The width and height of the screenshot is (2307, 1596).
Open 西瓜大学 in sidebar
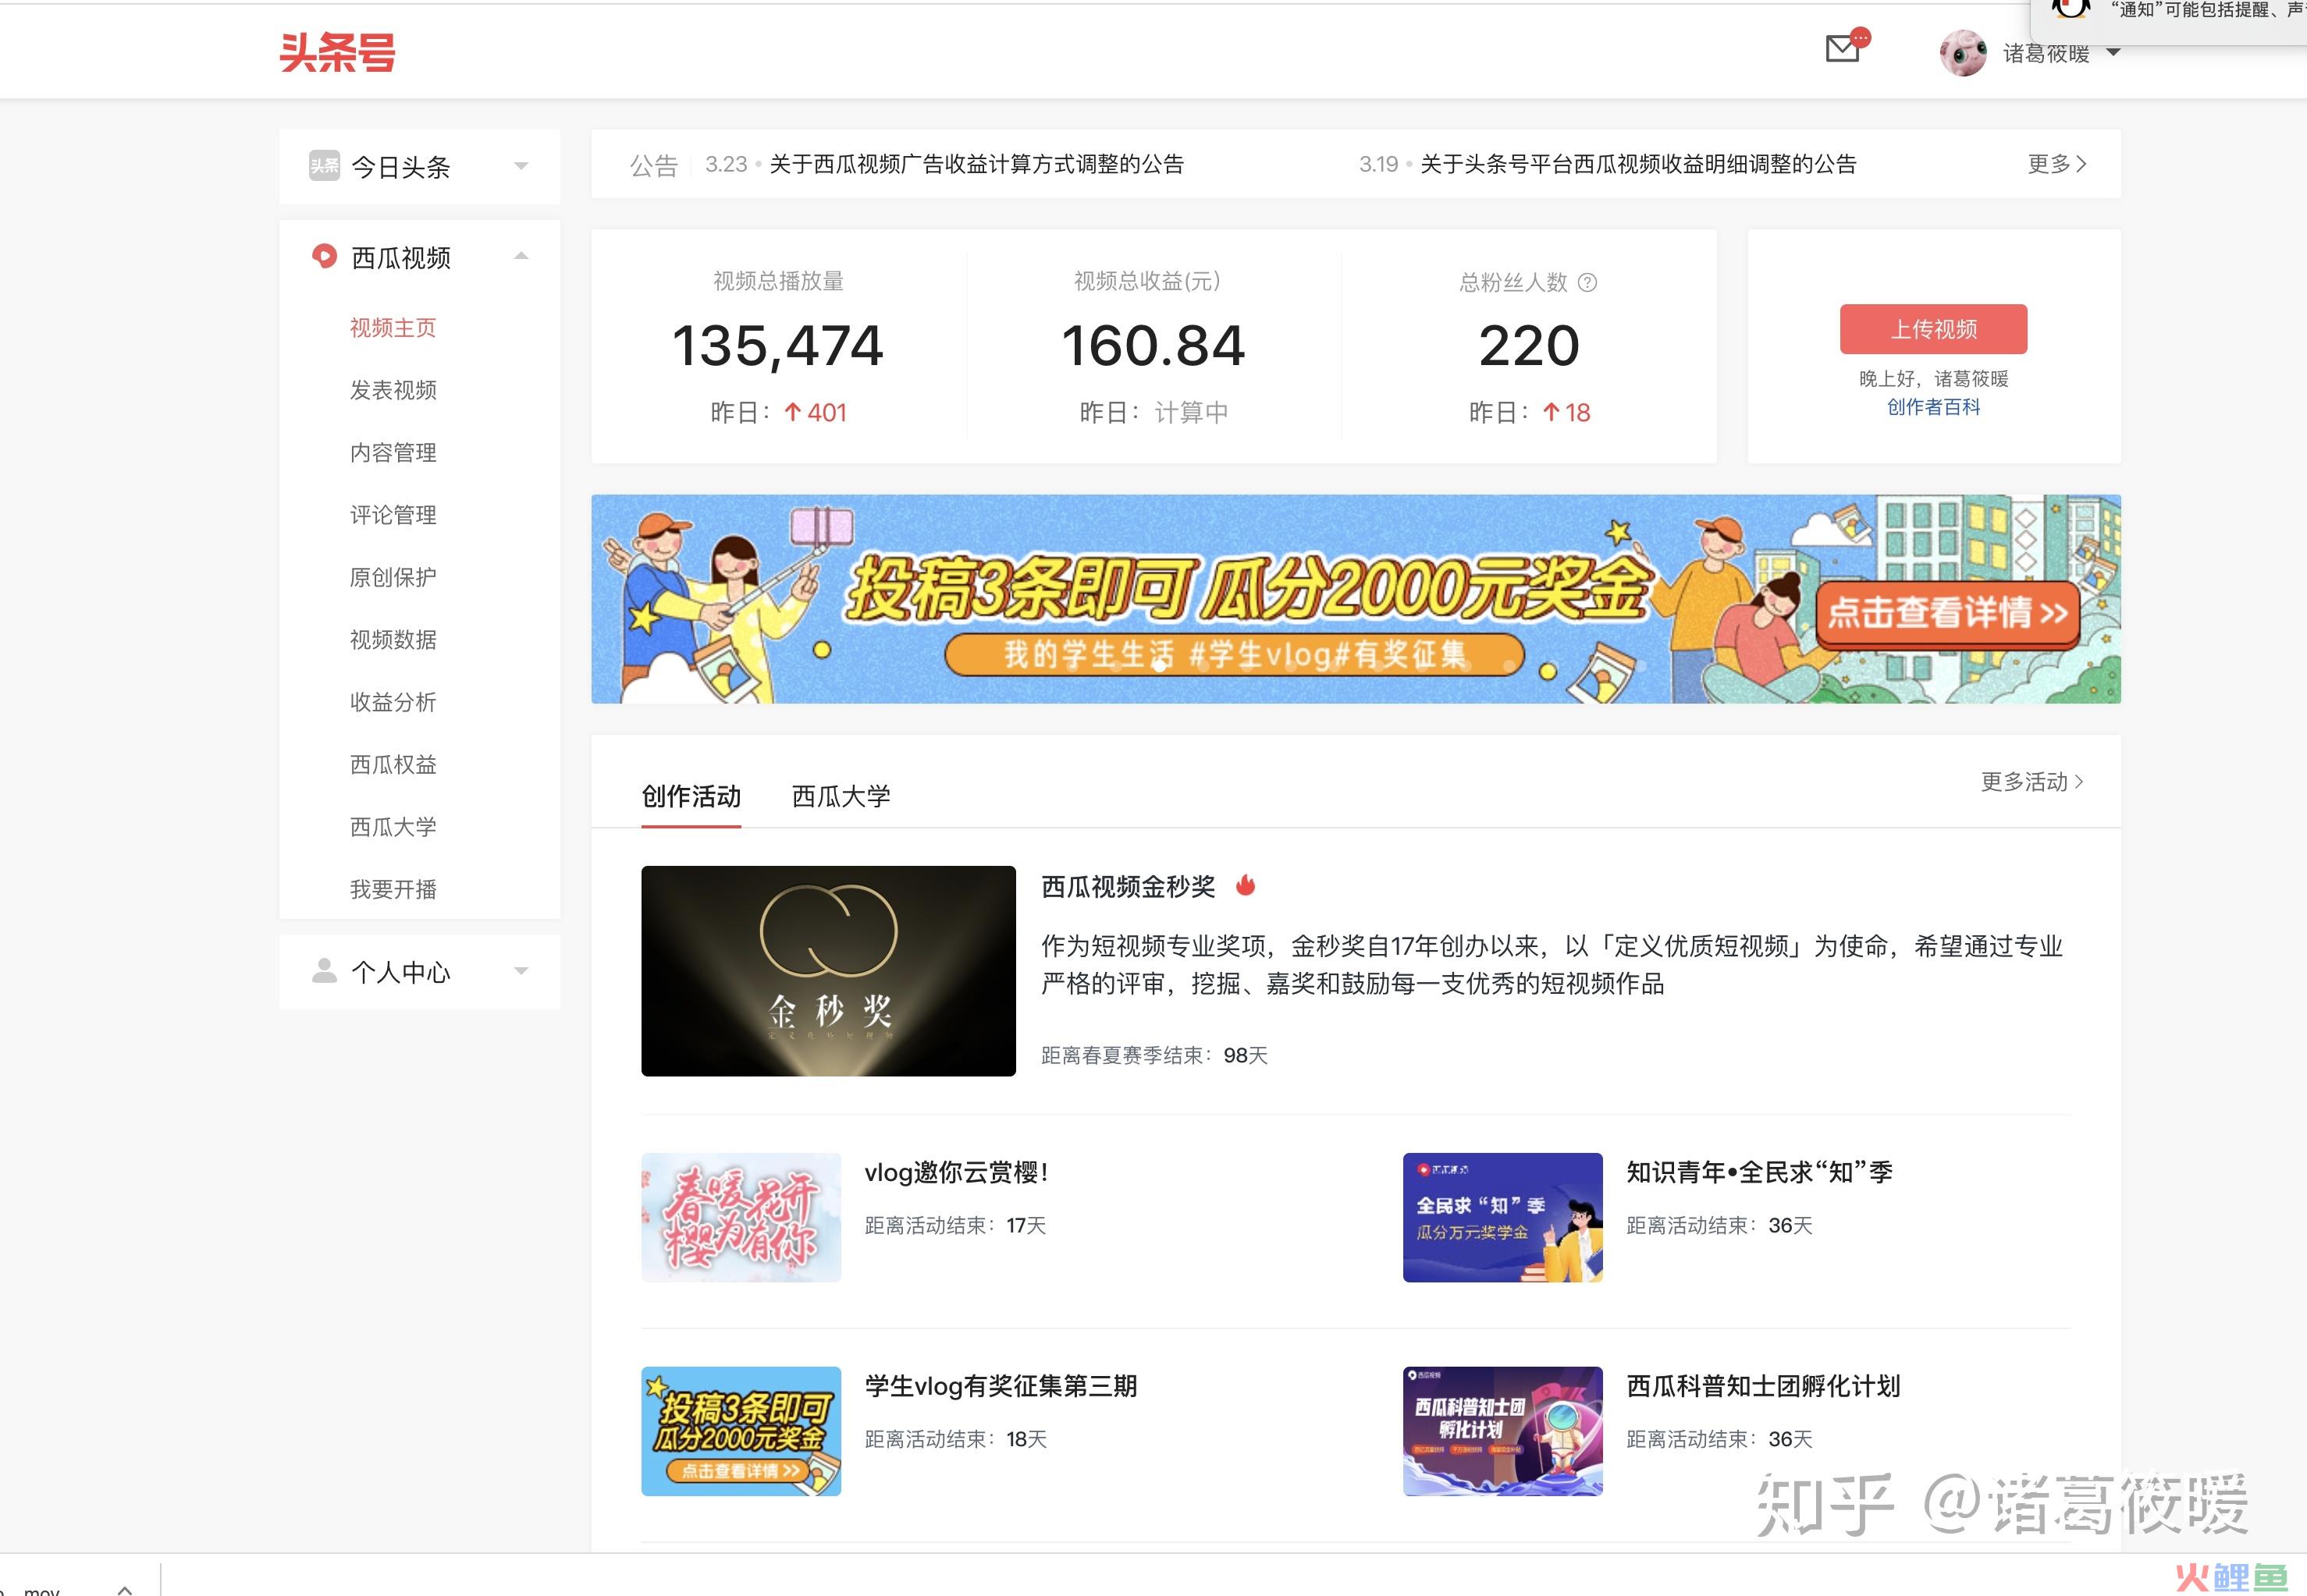coord(393,827)
